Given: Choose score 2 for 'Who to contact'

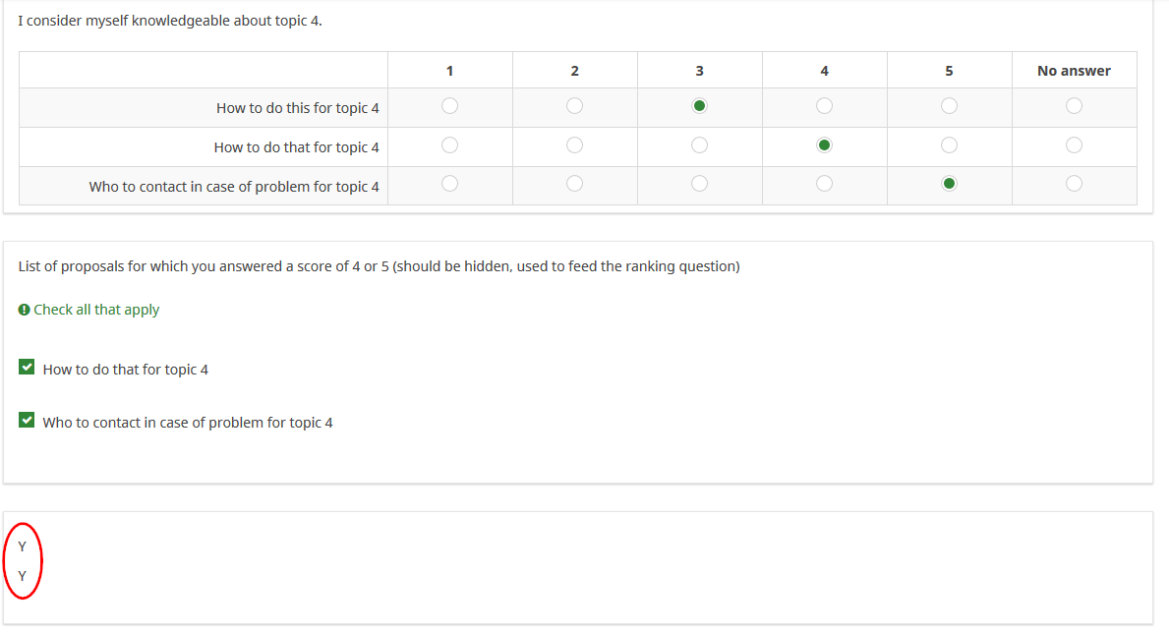Looking at the screenshot, I should click(574, 183).
